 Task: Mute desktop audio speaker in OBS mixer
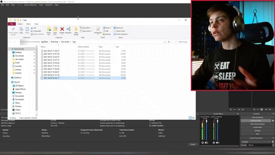pyautogui.click(x=206, y=143)
